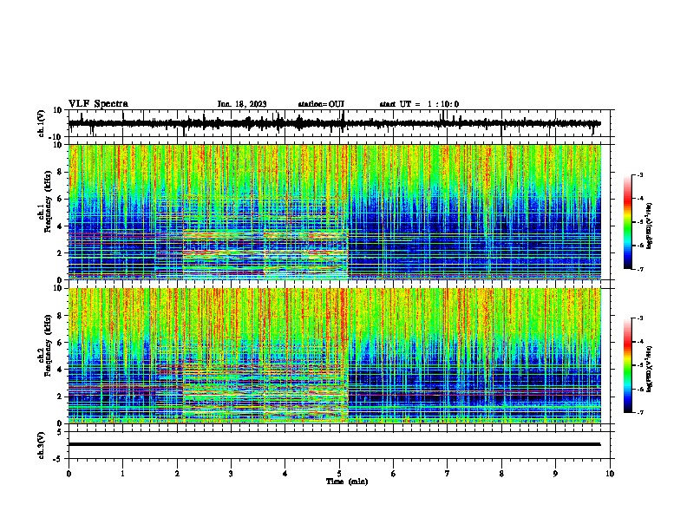Click the "ch.1(V)" axis label
The width and height of the screenshot is (687, 531).
coord(42,123)
